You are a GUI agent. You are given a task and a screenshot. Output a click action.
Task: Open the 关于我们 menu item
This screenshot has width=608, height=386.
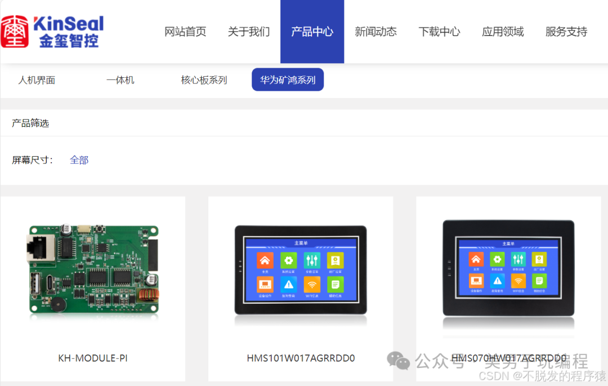point(249,32)
